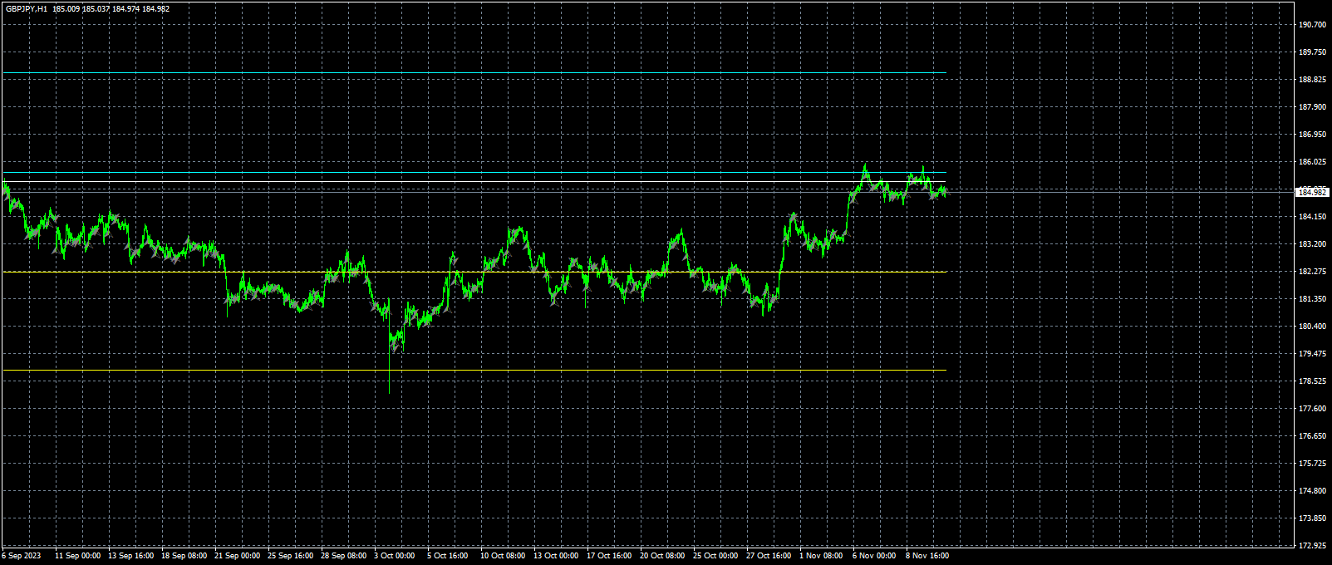
Task: Click the 13 Sep 16:00 time label
Action: point(130,556)
